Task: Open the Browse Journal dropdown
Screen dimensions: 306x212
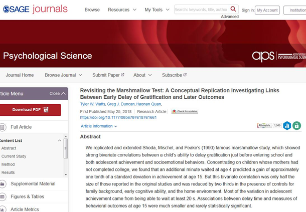Action: pos(63,75)
